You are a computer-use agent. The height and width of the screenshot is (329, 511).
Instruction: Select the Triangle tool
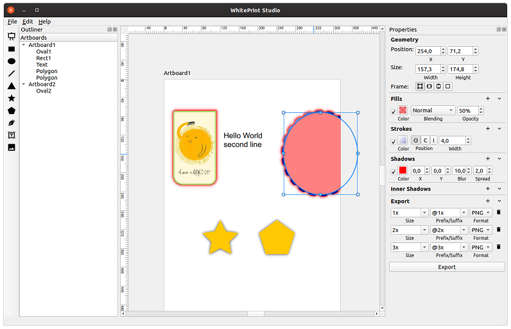(12, 86)
